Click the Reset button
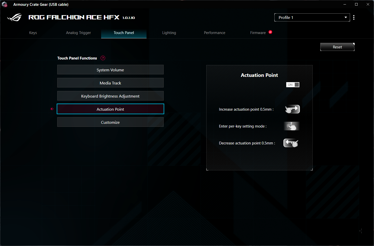This screenshot has width=374, height=246. tap(337, 47)
